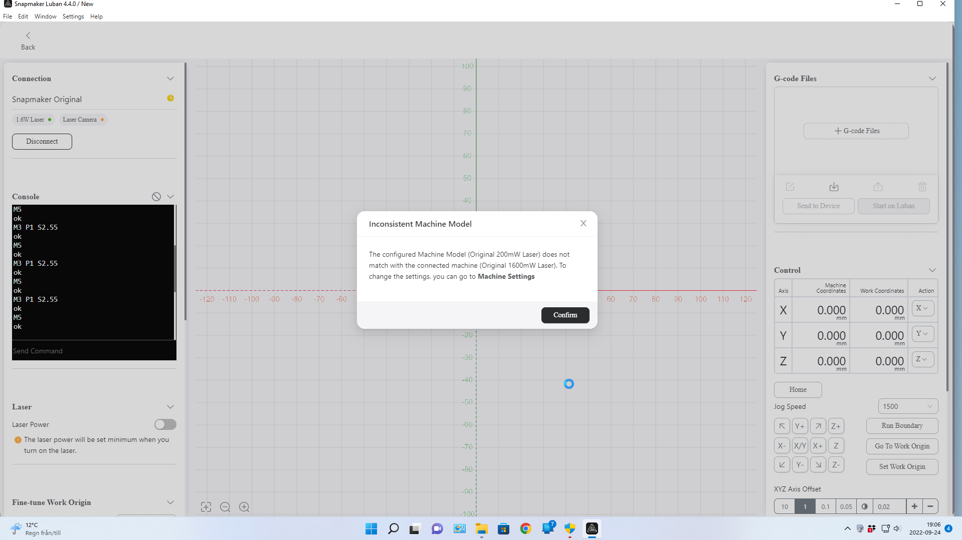Click the import G-code file icon
This screenshot has height=540, width=962.
tap(834, 187)
